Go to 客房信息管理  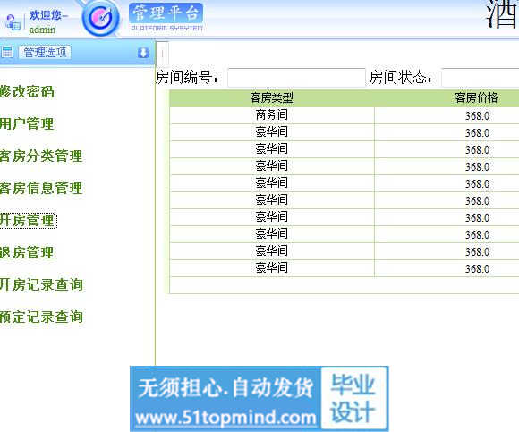(x=41, y=188)
